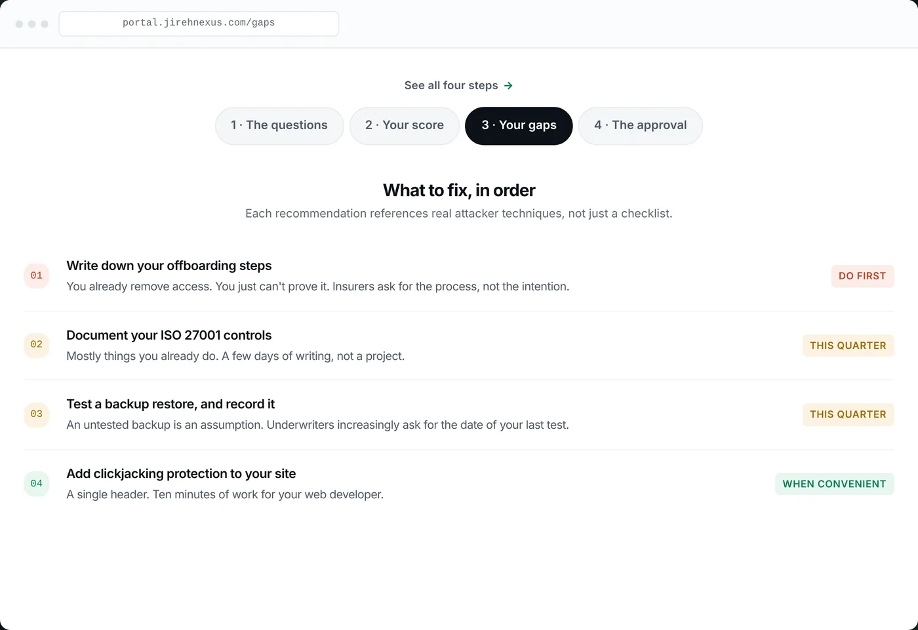The image size is (918, 630).
Task: Click the portal.jirehnexus.com/gaps address bar
Action: point(199,23)
